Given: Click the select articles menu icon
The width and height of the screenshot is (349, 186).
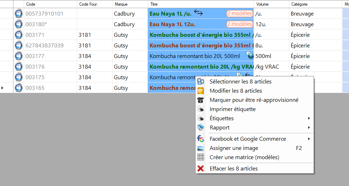Looking at the screenshot, I should [x=200, y=81].
